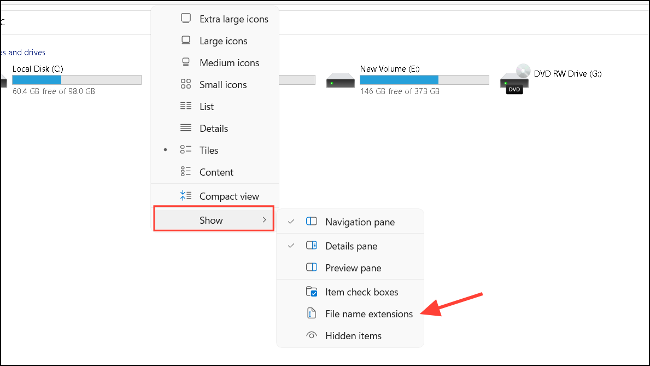Show Hidden items

[x=352, y=335]
